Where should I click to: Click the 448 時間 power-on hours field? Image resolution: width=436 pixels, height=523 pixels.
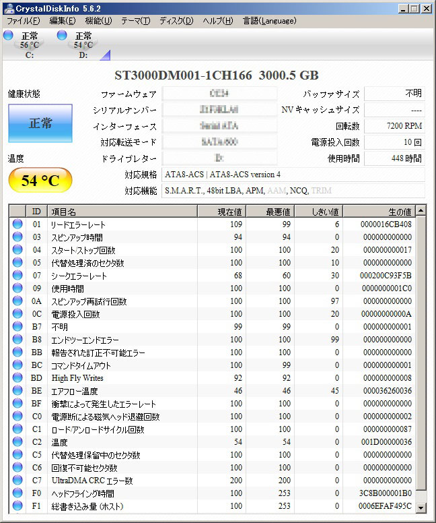(x=395, y=158)
